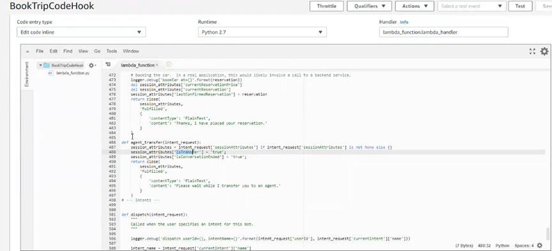Image resolution: width=552 pixels, height=251 pixels.
Task: Open the Tools menu
Action: click(112, 51)
